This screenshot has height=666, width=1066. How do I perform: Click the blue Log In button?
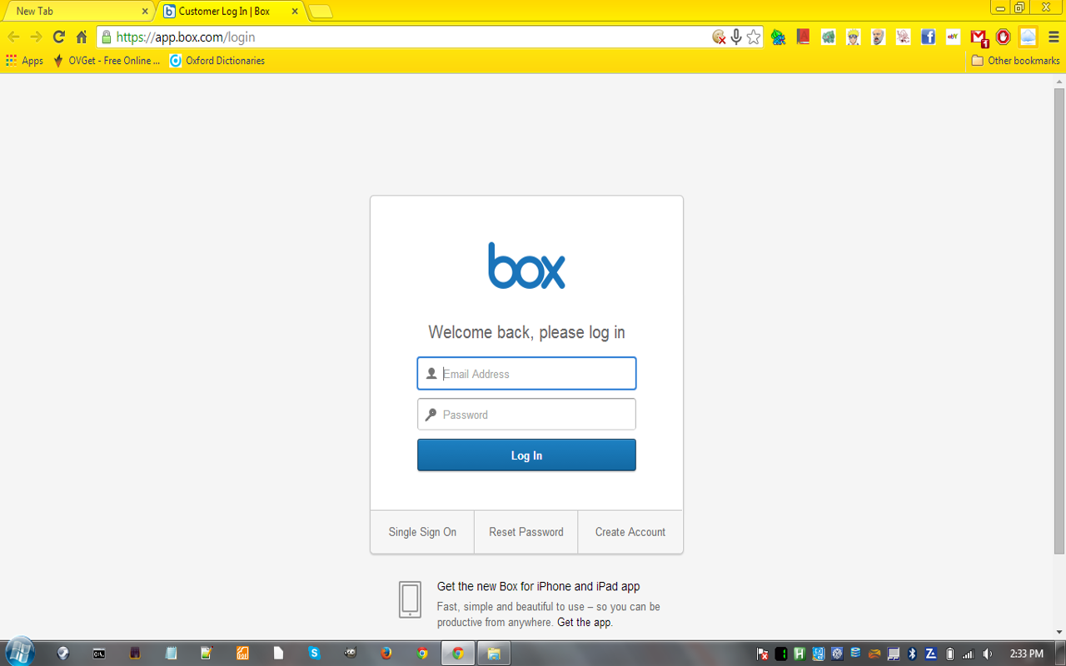(526, 455)
